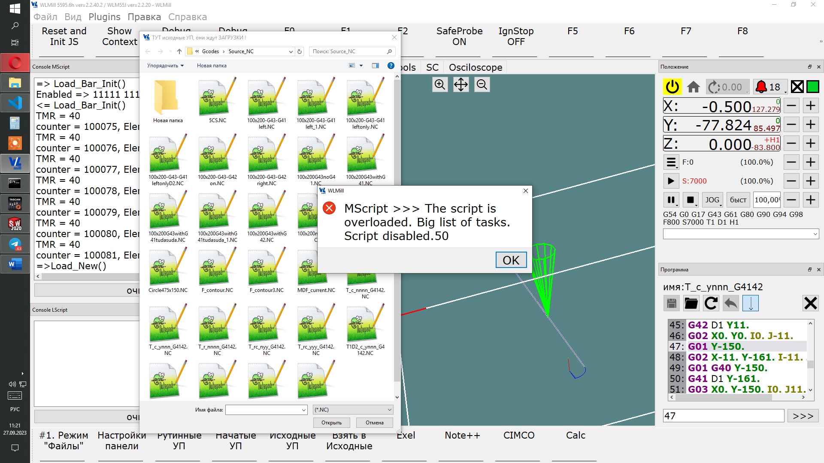Open the file type (*.NC) dropdown
The height and width of the screenshot is (463, 824).
point(353,410)
